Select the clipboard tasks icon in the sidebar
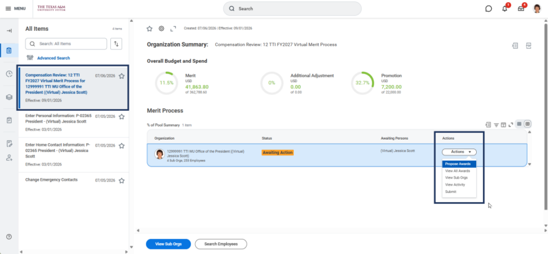Screen dimensions: 548x254 [9, 51]
